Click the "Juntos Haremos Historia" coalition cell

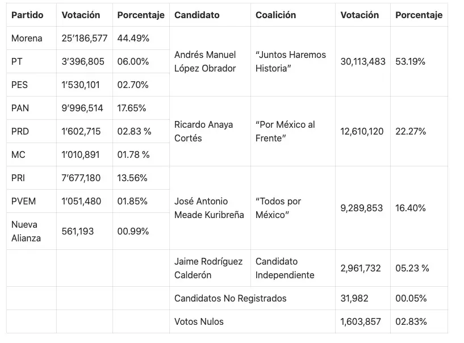pyautogui.click(x=291, y=61)
